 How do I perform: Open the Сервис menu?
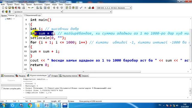(47, 4)
